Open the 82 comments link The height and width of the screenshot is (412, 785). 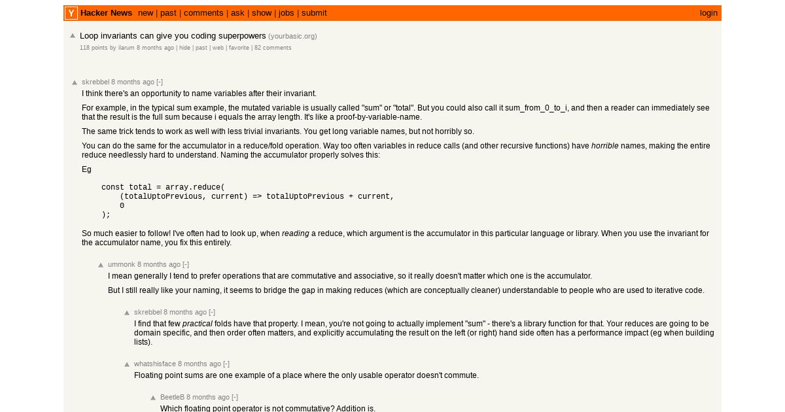273,48
